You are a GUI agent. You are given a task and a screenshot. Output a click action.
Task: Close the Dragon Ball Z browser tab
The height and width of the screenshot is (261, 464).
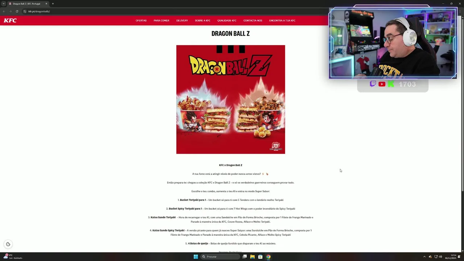(x=46, y=4)
